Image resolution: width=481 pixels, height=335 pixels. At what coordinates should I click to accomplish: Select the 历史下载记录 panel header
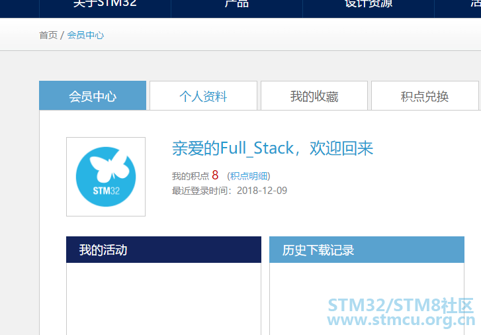tap(367, 250)
